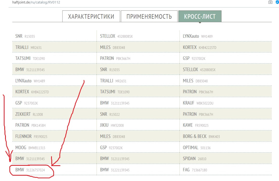Screen dimensions: 279x181
Task: Select the КРОСС-ЛИСТ tab
Action: click(200, 16)
